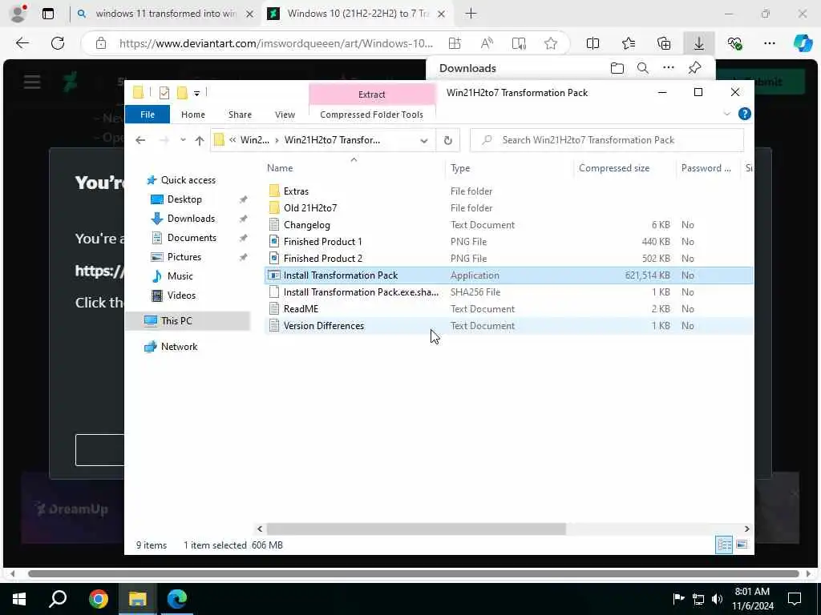This screenshot has height=615, width=821.
Task: Refresh the Explorer folder view
Action: [447, 140]
